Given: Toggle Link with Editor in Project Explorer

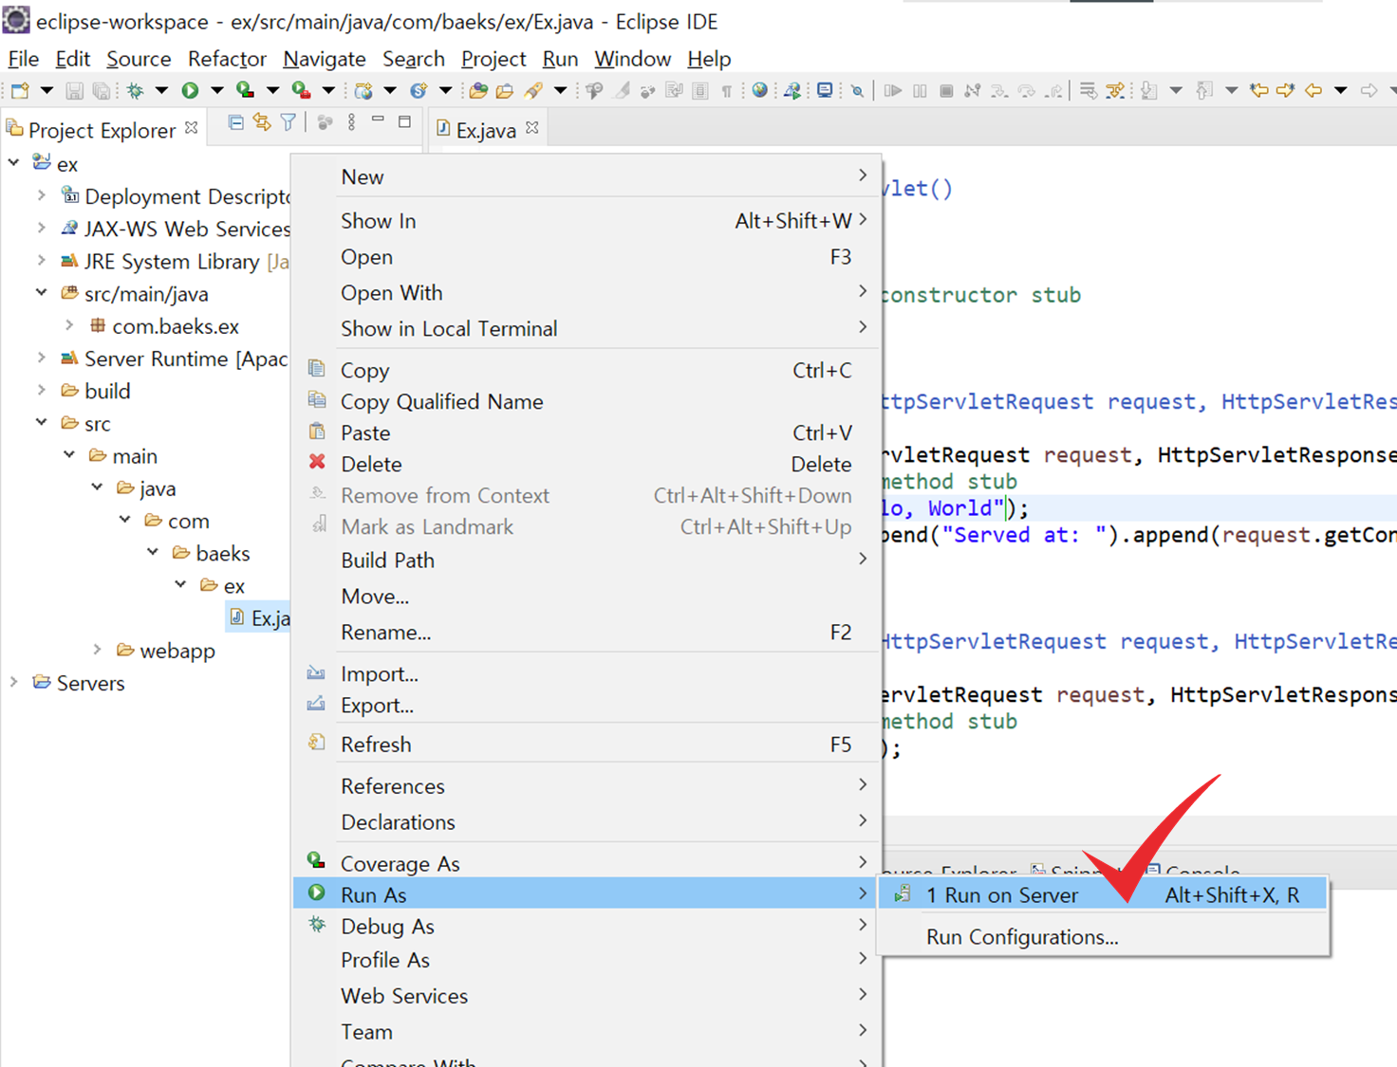Looking at the screenshot, I should click(262, 122).
